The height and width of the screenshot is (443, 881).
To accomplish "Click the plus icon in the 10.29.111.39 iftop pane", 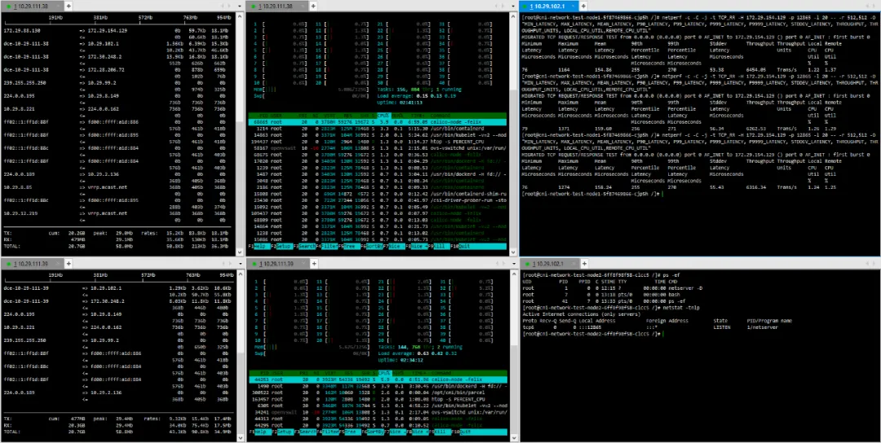I will click(x=68, y=264).
